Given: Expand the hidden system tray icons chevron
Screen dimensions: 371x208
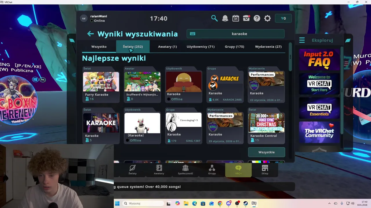Looking at the screenshot, I should (329, 203).
